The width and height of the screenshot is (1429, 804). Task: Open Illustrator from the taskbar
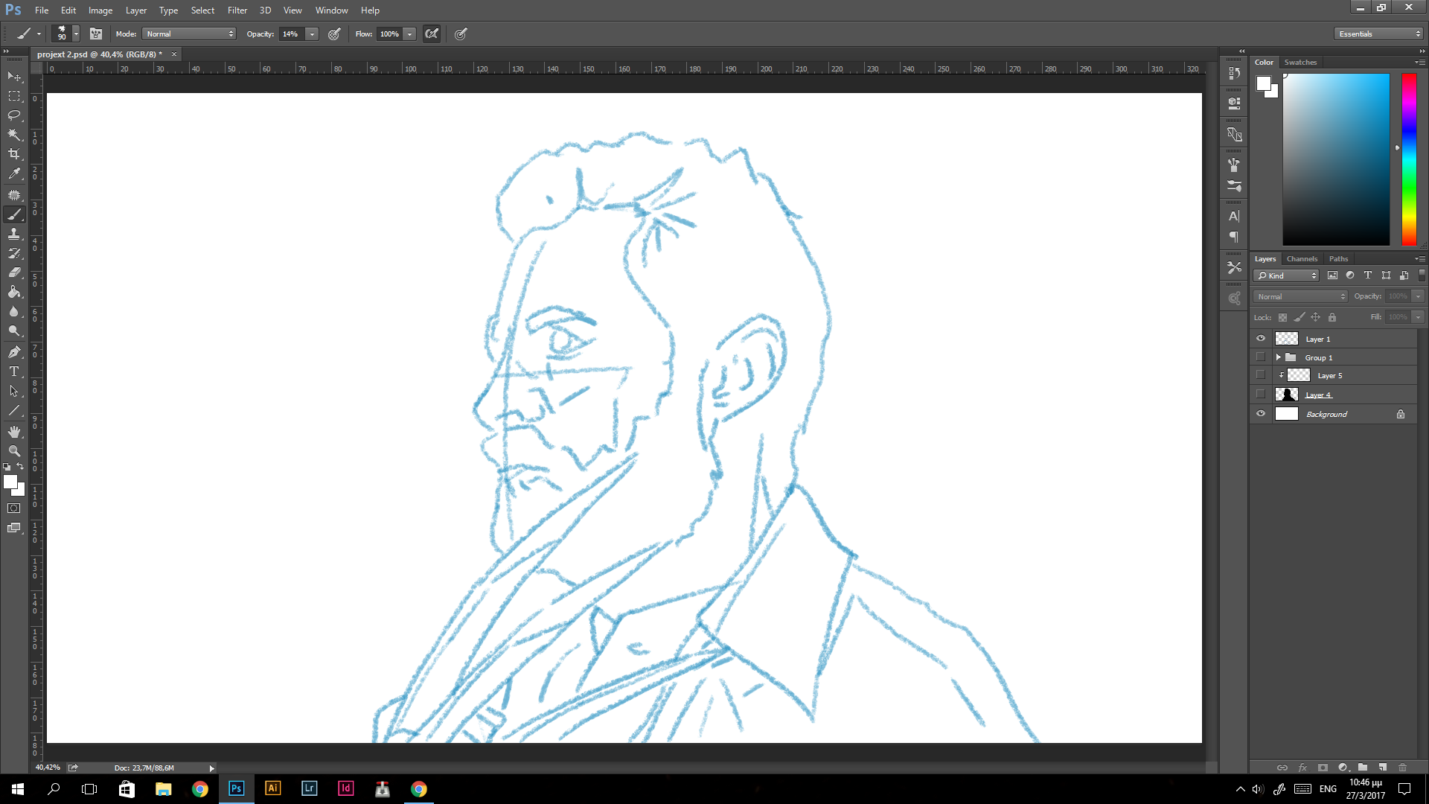(x=272, y=788)
